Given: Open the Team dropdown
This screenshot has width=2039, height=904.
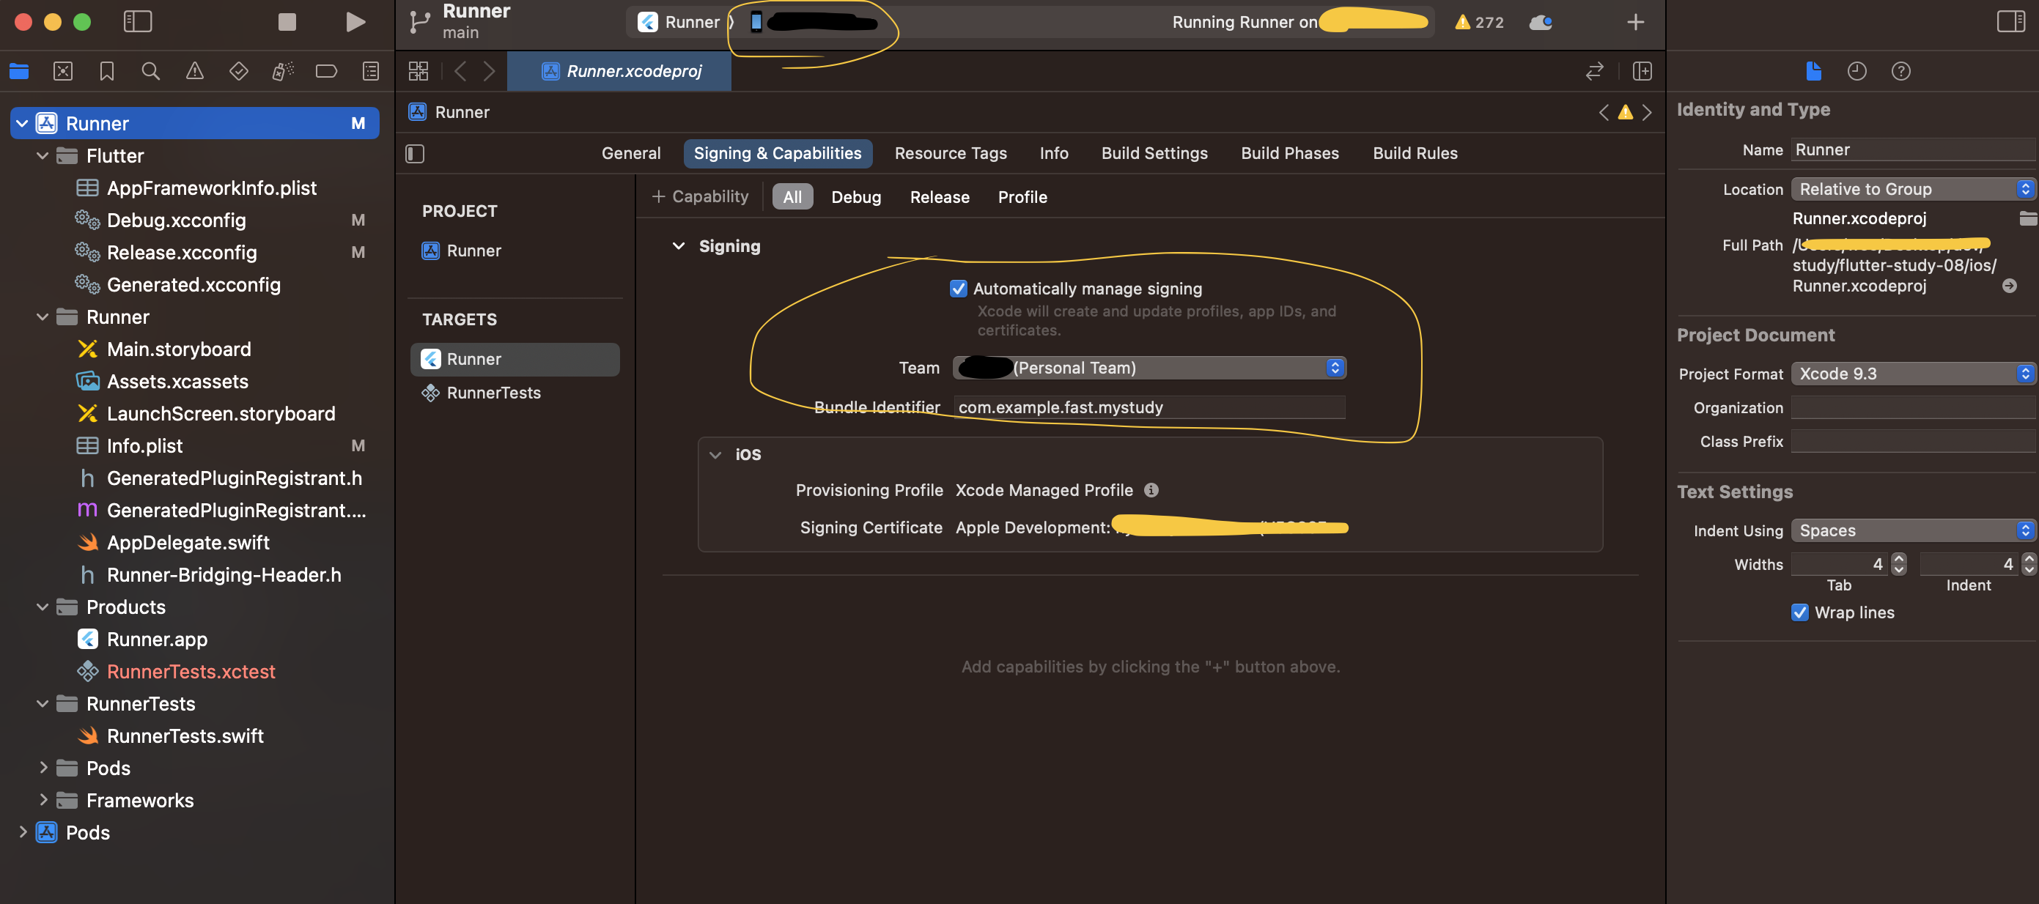Looking at the screenshot, I should click(1150, 368).
